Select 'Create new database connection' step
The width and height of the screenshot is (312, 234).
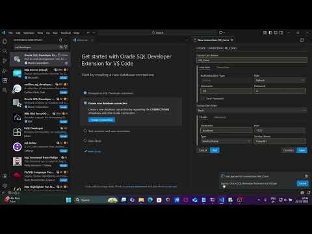pos(108,103)
